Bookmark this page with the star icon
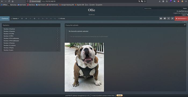This screenshot has width=188, height=97. 145,1
